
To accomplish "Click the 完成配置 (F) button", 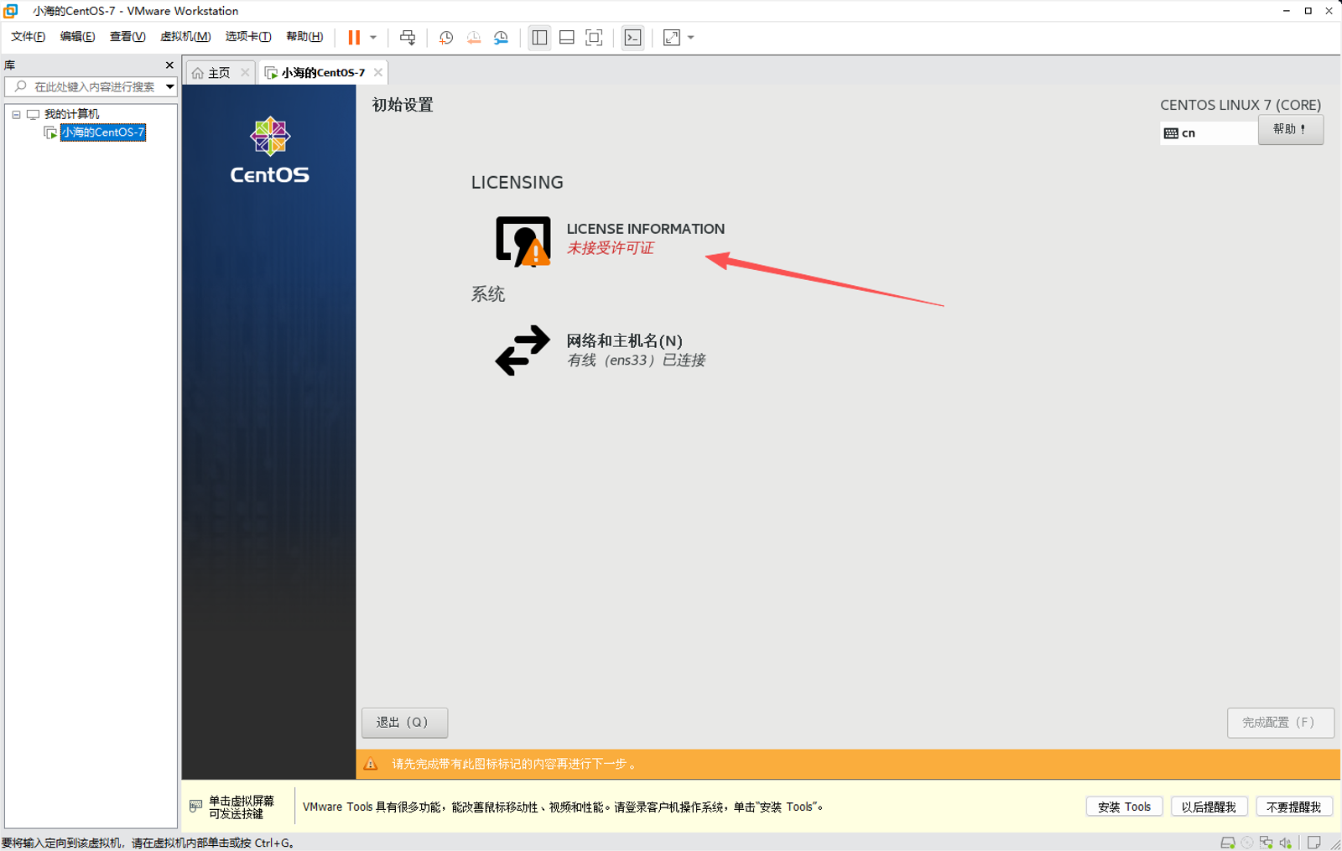I will click(1280, 723).
